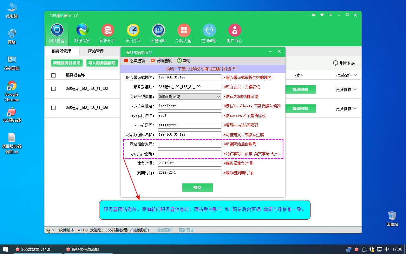This screenshot has width=406, height=254.
Task: Click the 刷新列表 refresh icon
Action: click(336, 63)
